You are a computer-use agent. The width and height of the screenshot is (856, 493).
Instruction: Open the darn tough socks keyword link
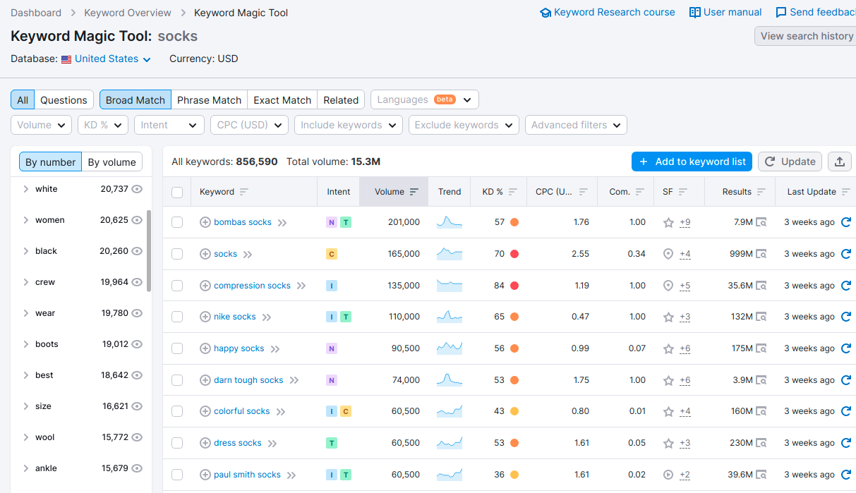click(x=248, y=380)
